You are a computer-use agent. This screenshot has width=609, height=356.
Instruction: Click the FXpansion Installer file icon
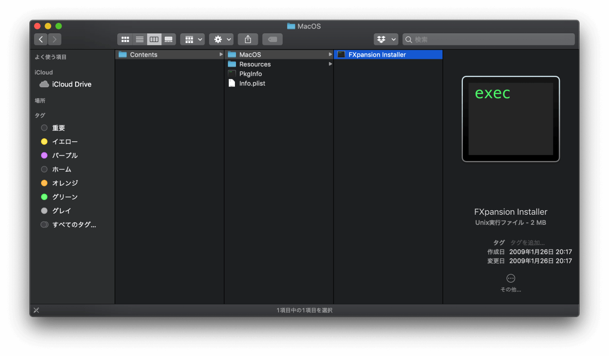pos(342,55)
